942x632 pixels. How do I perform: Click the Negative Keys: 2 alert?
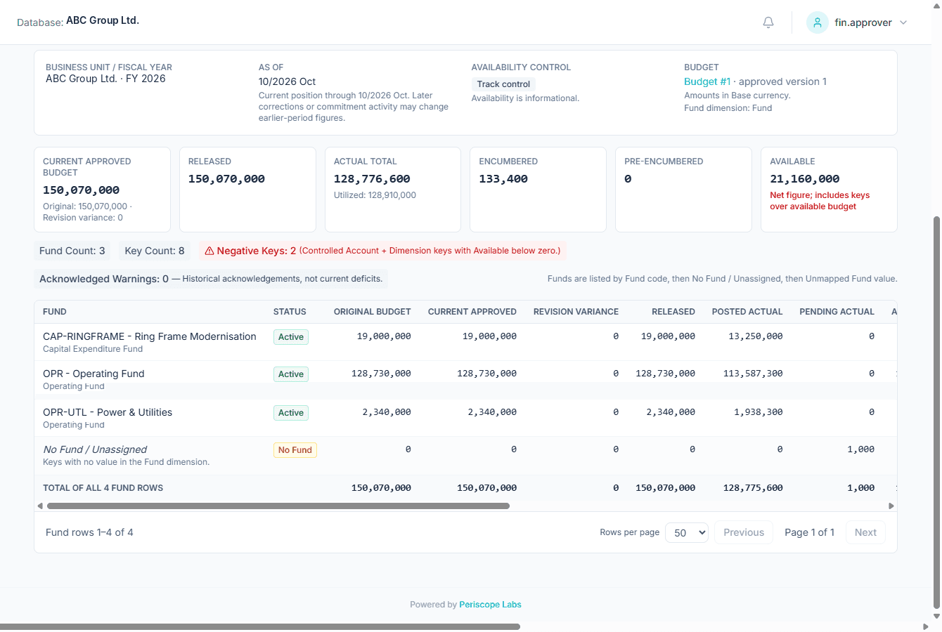click(382, 251)
